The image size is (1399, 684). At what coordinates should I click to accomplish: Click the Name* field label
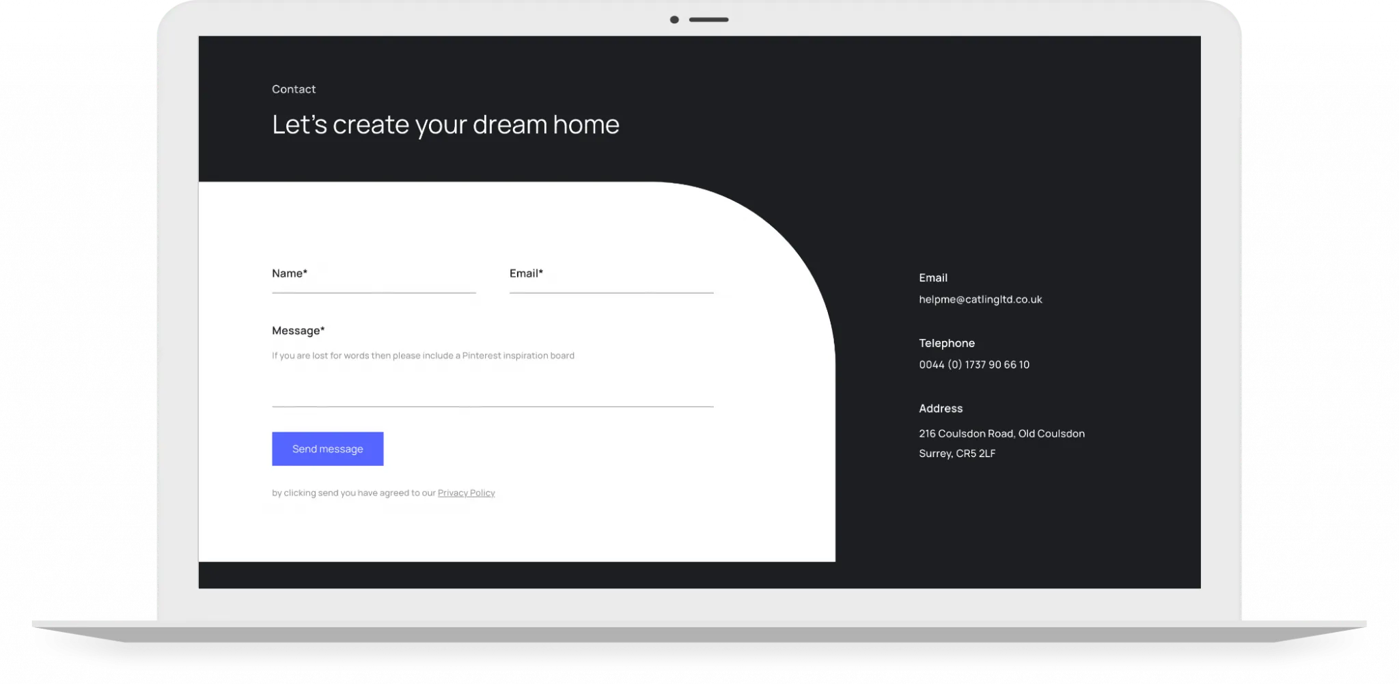tap(290, 273)
